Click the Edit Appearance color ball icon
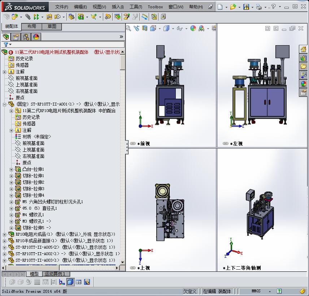 [193, 29]
